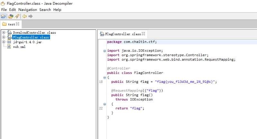Image resolution: width=257 pixels, height=139 pixels.
Task: Expand the FlagController.class tree node
Action: pos(4,37)
